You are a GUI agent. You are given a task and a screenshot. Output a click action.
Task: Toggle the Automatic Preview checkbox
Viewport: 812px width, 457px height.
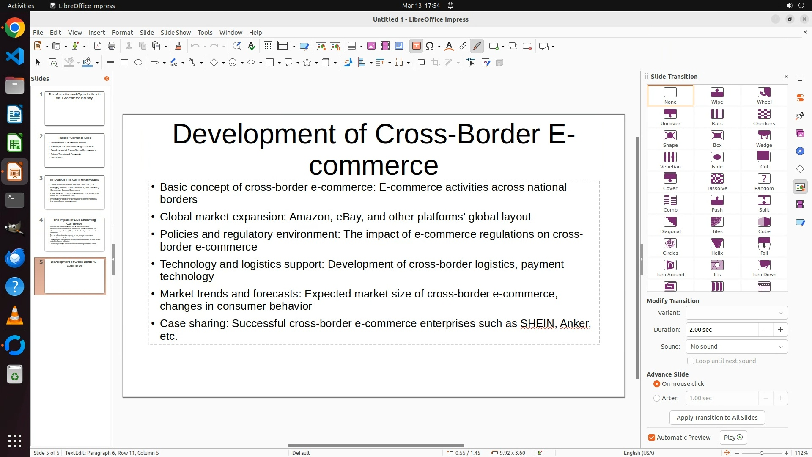(x=652, y=438)
